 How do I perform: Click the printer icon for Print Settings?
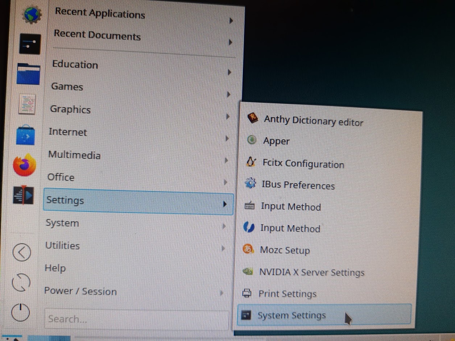247,293
